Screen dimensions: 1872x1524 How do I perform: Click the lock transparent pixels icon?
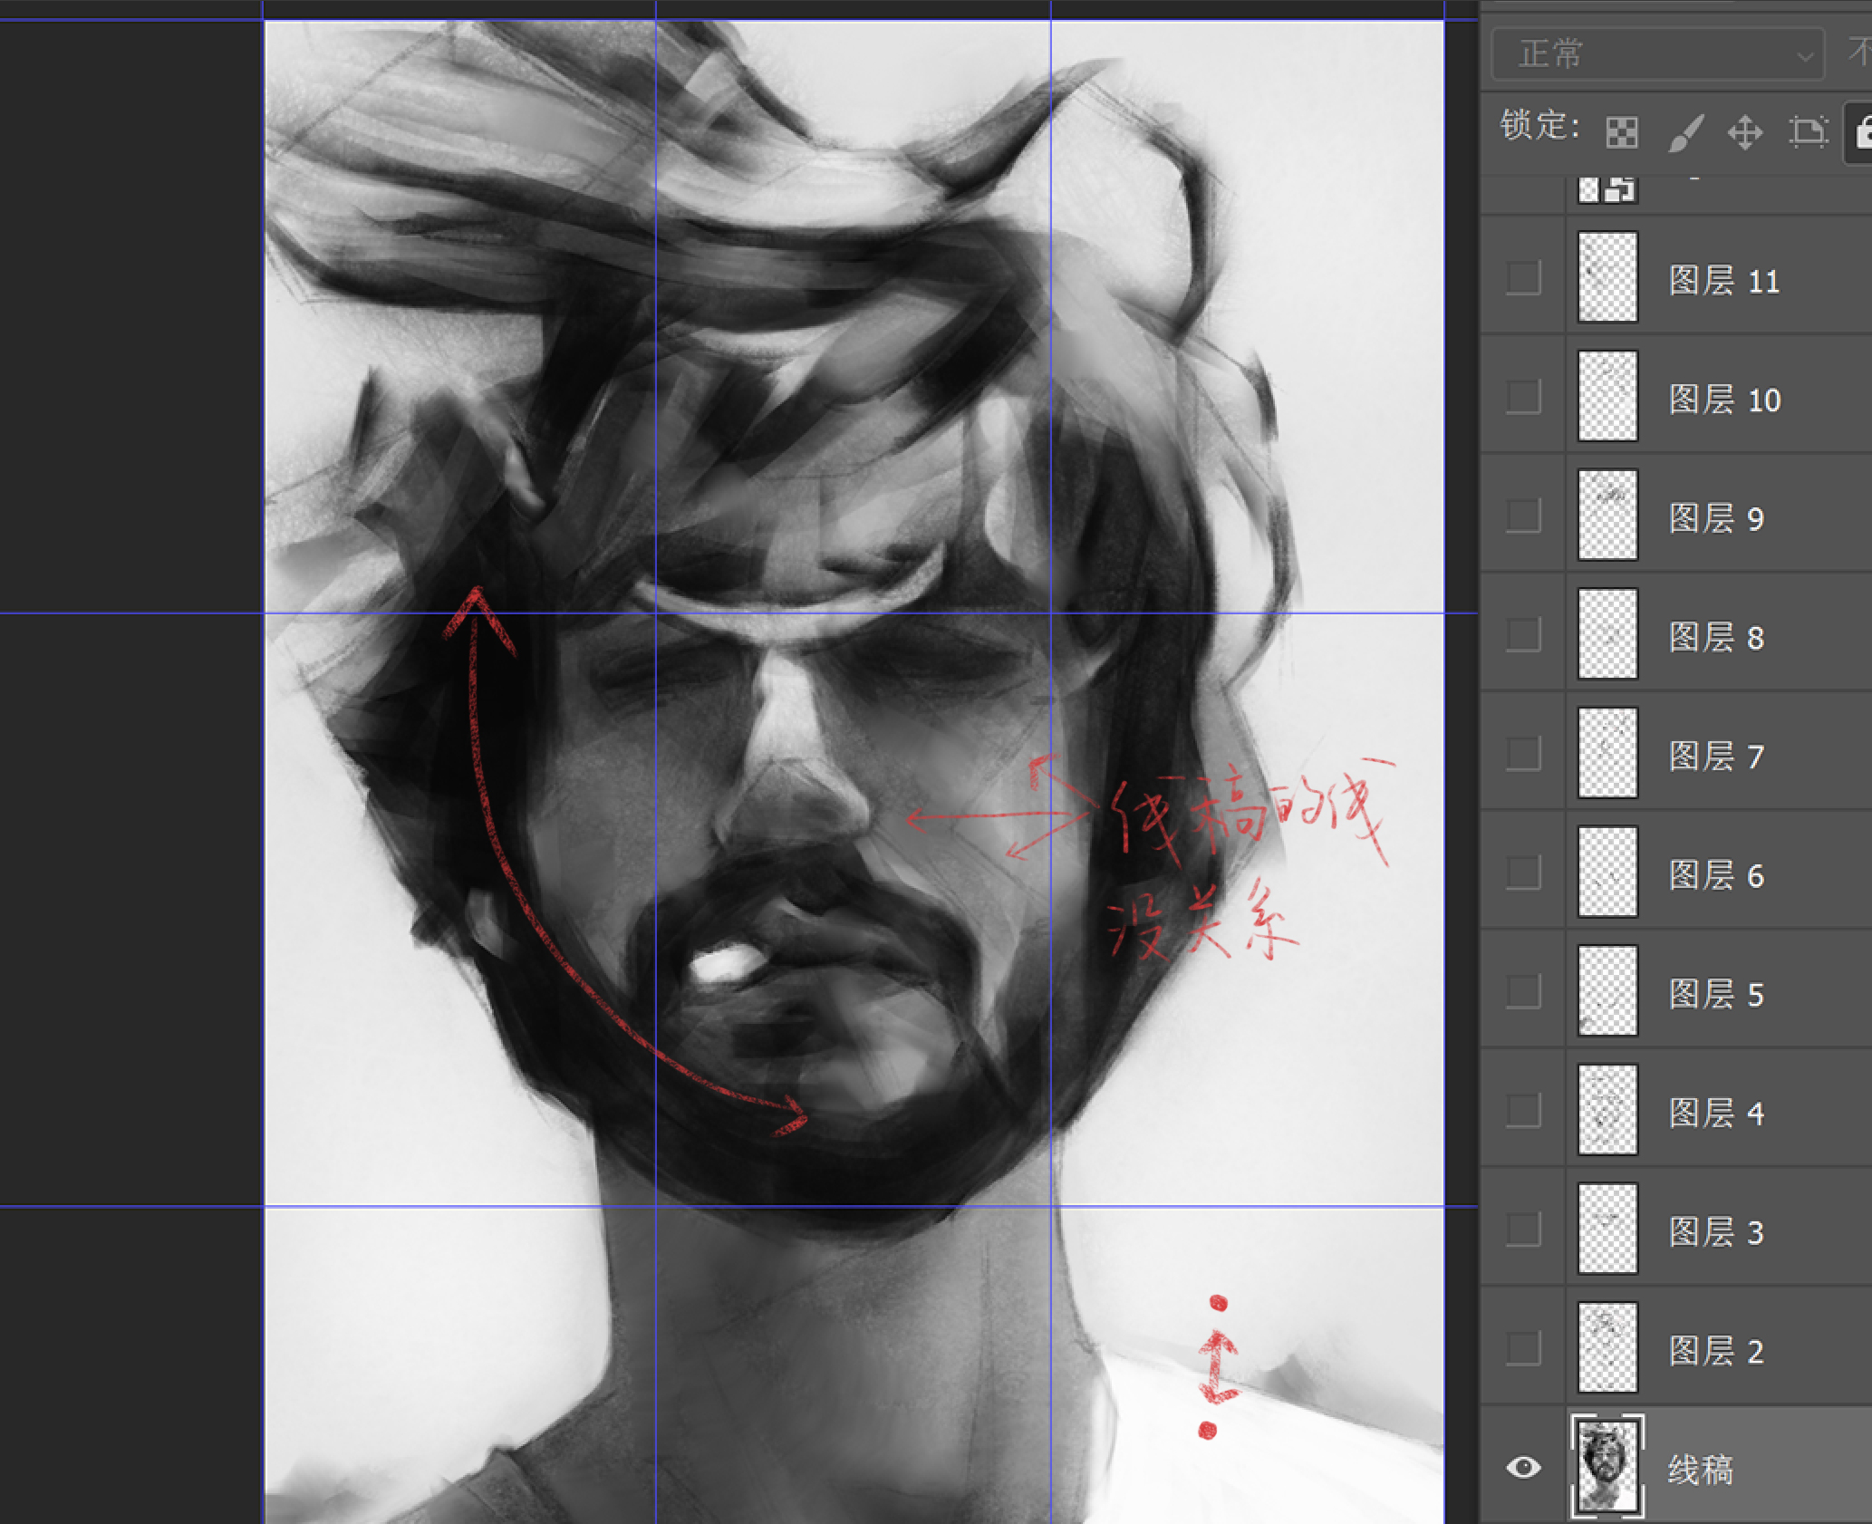pyautogui.click(x=1622, y=132)
